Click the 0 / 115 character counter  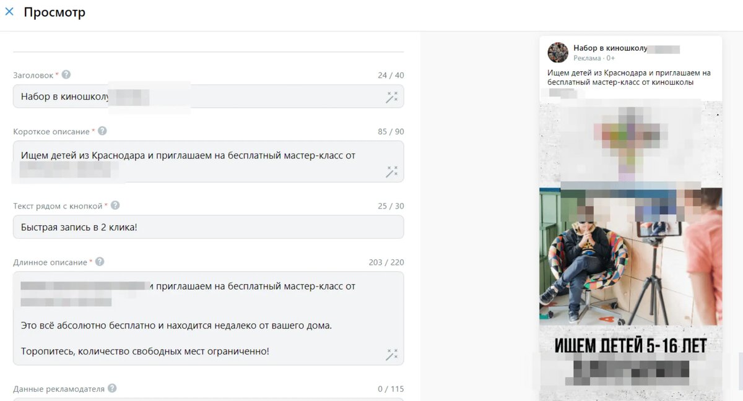pyautogui.click(x=391, y=389)
